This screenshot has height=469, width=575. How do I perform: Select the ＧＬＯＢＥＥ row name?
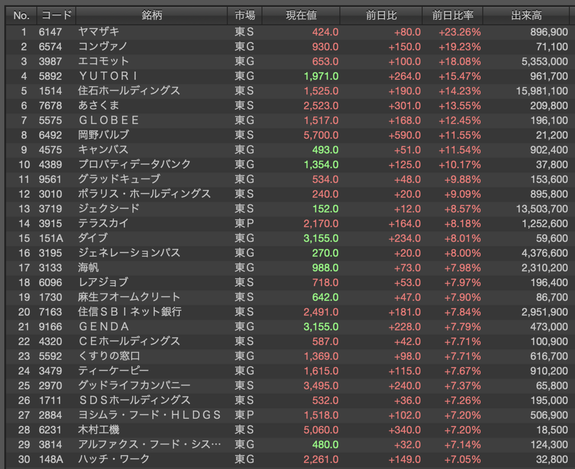click(109, 120)
